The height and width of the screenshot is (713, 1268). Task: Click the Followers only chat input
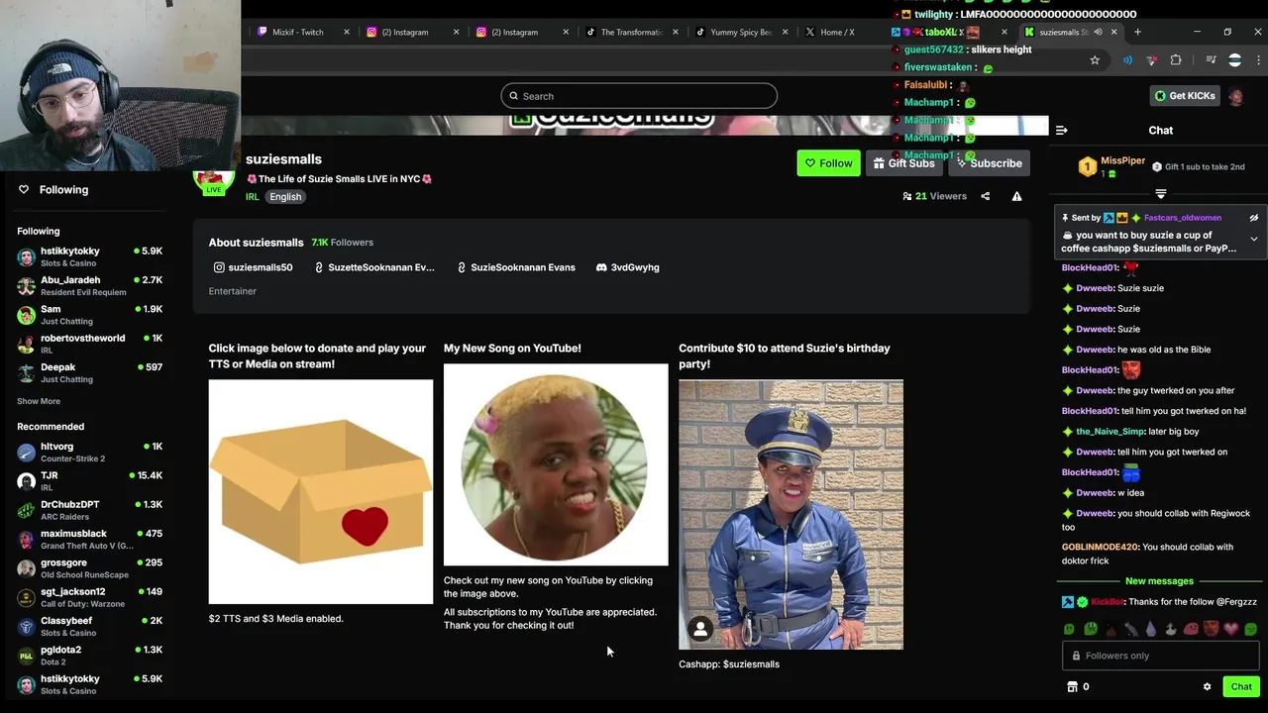[1161, 656]
